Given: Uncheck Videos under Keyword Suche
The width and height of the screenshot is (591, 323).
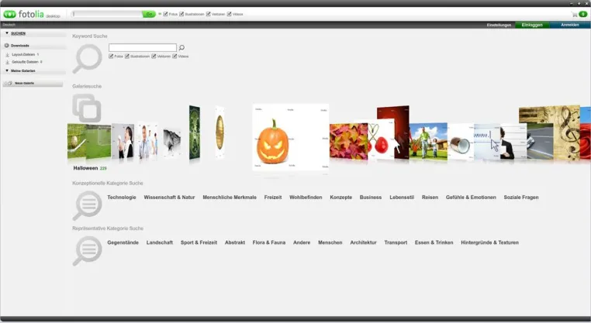Looking at the screenshot, I should (175, 56).
